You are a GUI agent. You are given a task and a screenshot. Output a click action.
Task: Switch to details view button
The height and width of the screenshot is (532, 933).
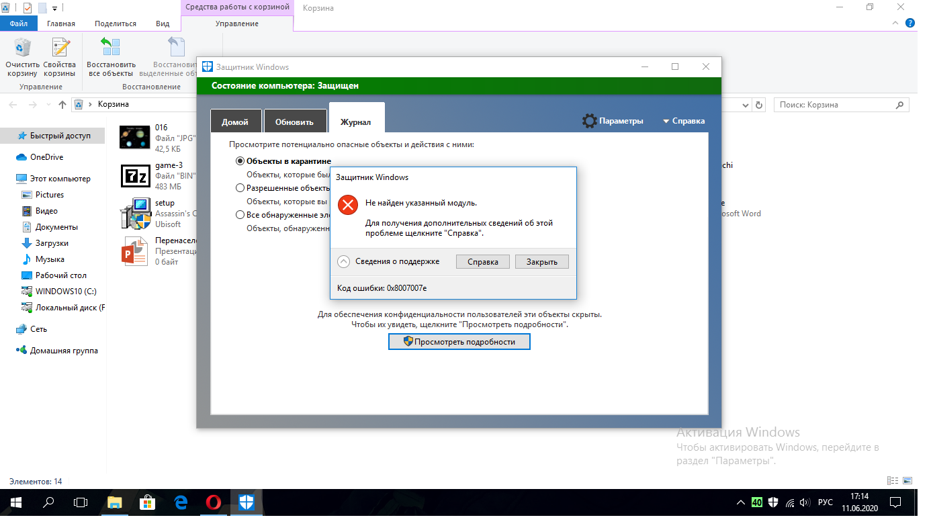click(x=893, y=481)
